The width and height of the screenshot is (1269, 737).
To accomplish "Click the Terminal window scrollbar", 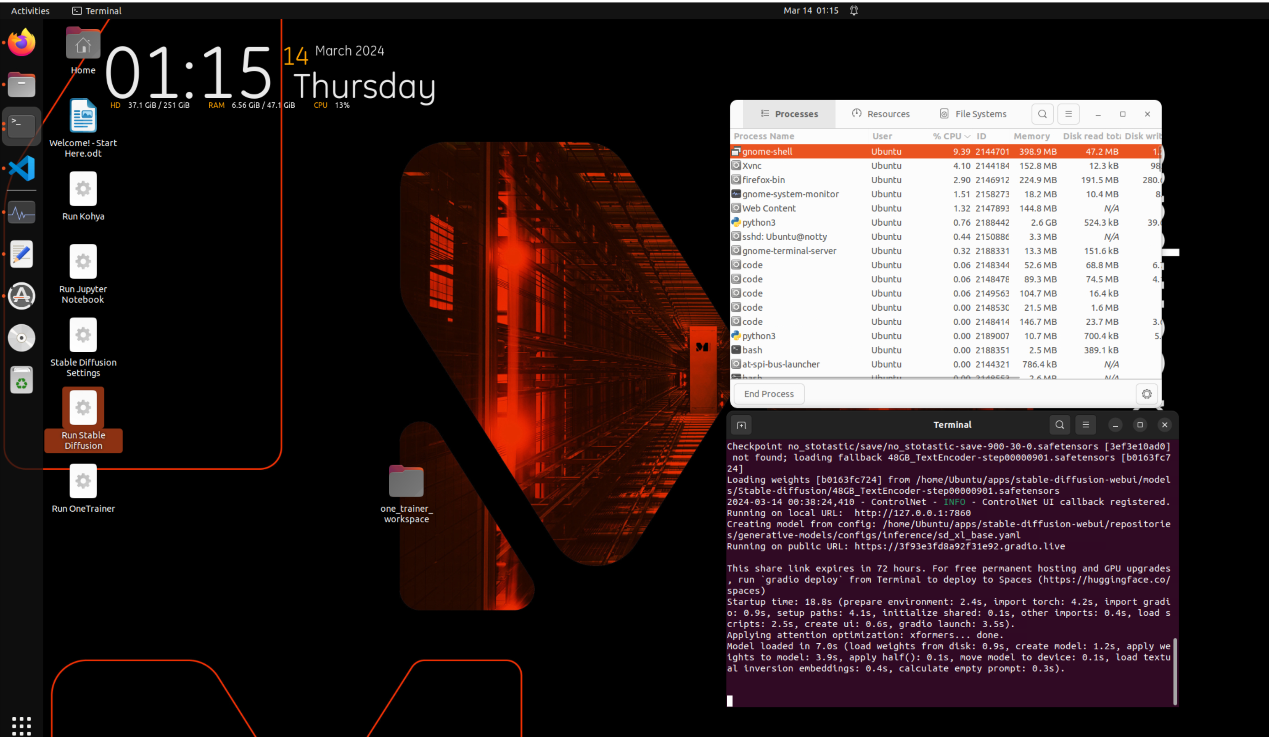I will point(1174,671).
